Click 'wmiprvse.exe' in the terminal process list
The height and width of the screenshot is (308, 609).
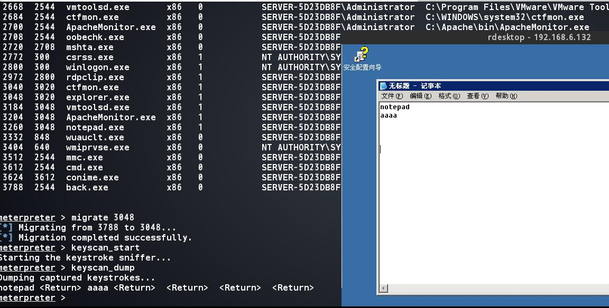coord(97,147)
